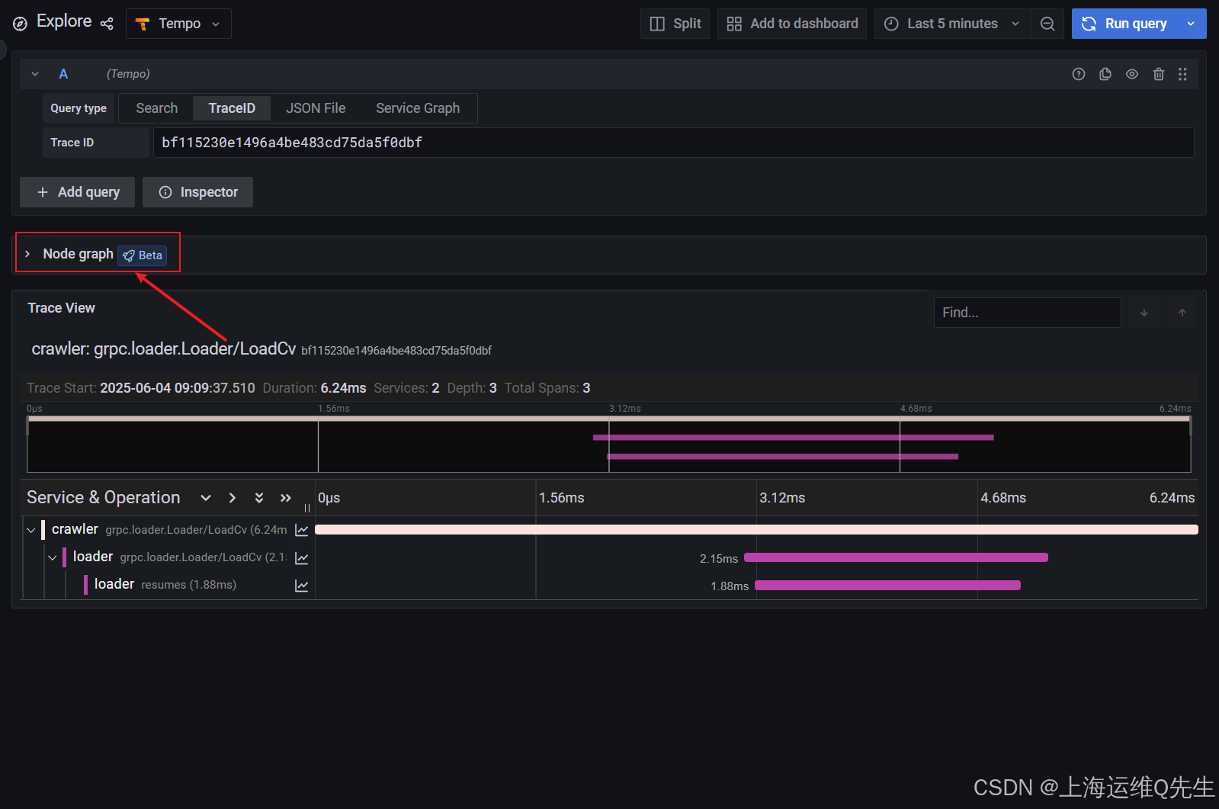The image size is (1219, 809).
Task: Select the Search query type
Action: [157, 108]
